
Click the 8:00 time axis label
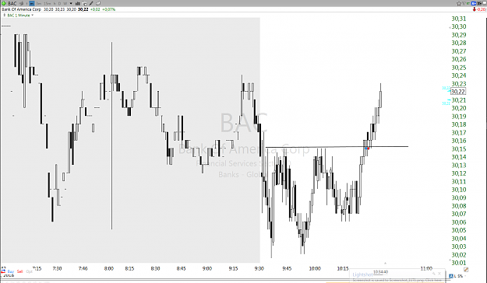pos(109,268)
